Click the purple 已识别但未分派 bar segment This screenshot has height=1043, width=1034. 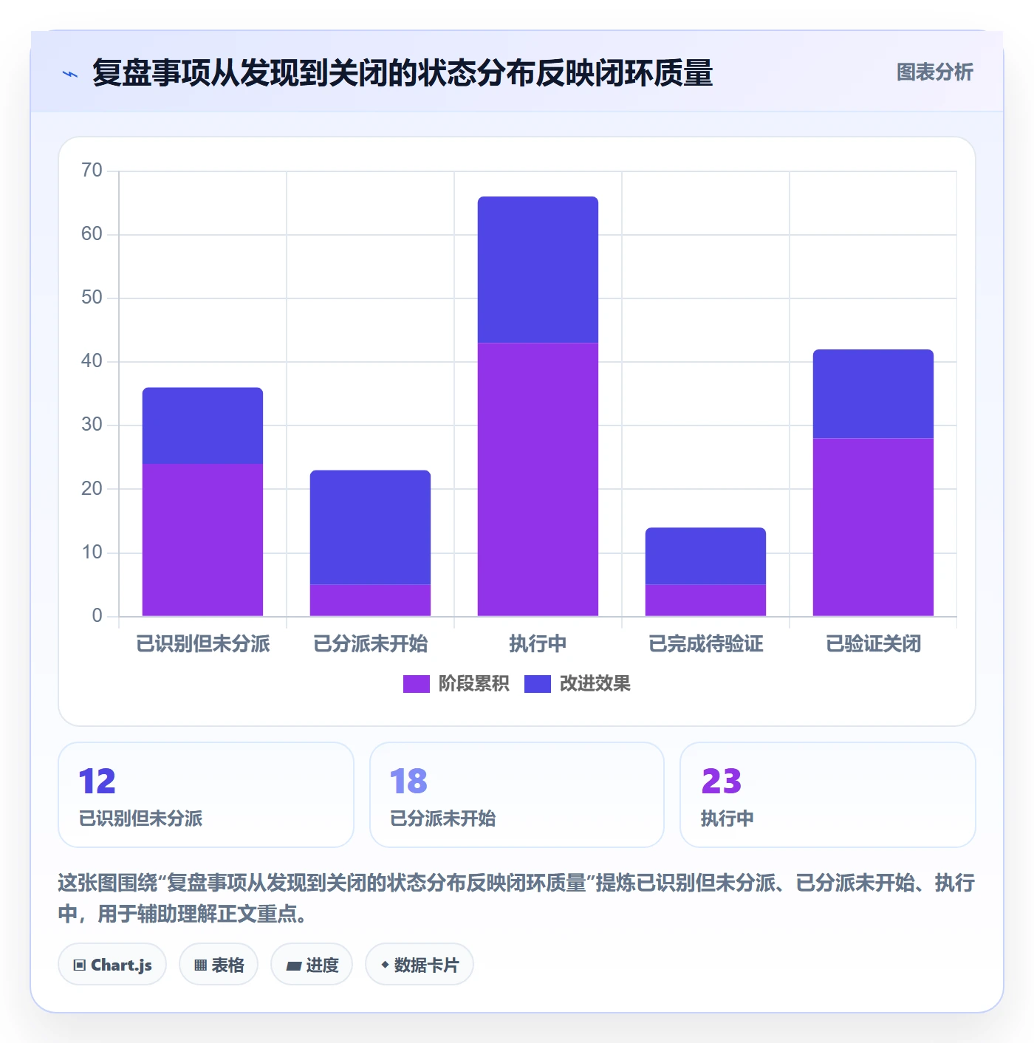coord(202,540)
